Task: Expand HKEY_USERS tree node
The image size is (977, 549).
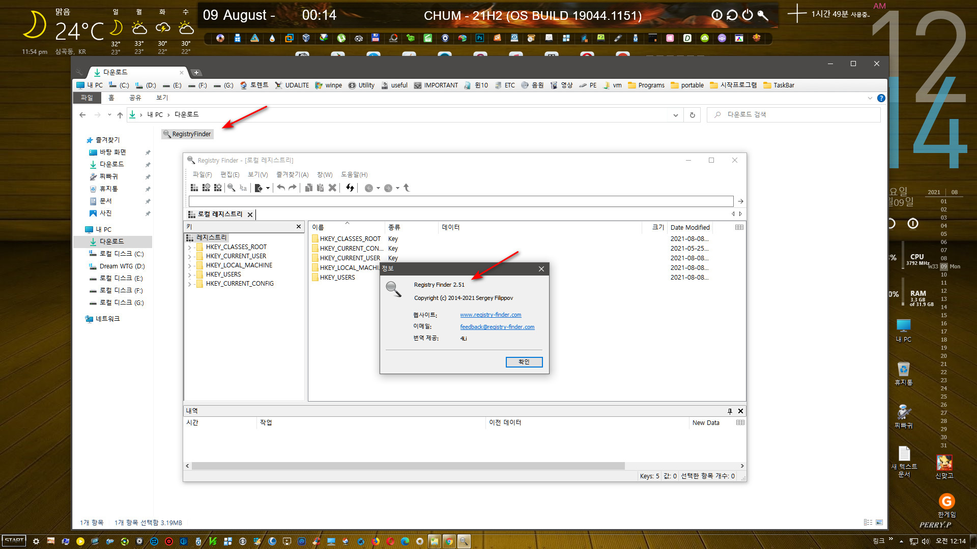Action: pos(190,275)
